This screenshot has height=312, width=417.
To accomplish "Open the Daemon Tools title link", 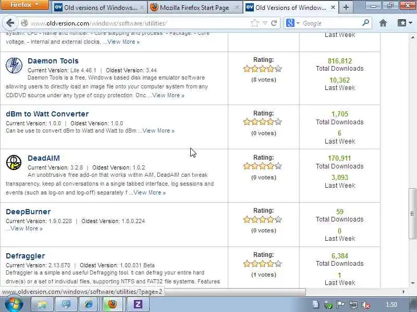I will coord(53,61).
